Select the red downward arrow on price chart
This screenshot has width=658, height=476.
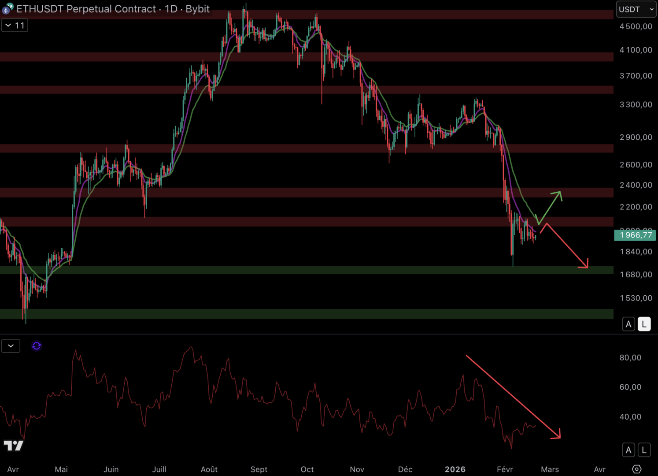click(x=567, y=246)
